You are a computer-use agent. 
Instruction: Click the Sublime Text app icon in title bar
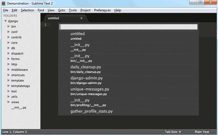pyautogui.click(x=3, y=3)
